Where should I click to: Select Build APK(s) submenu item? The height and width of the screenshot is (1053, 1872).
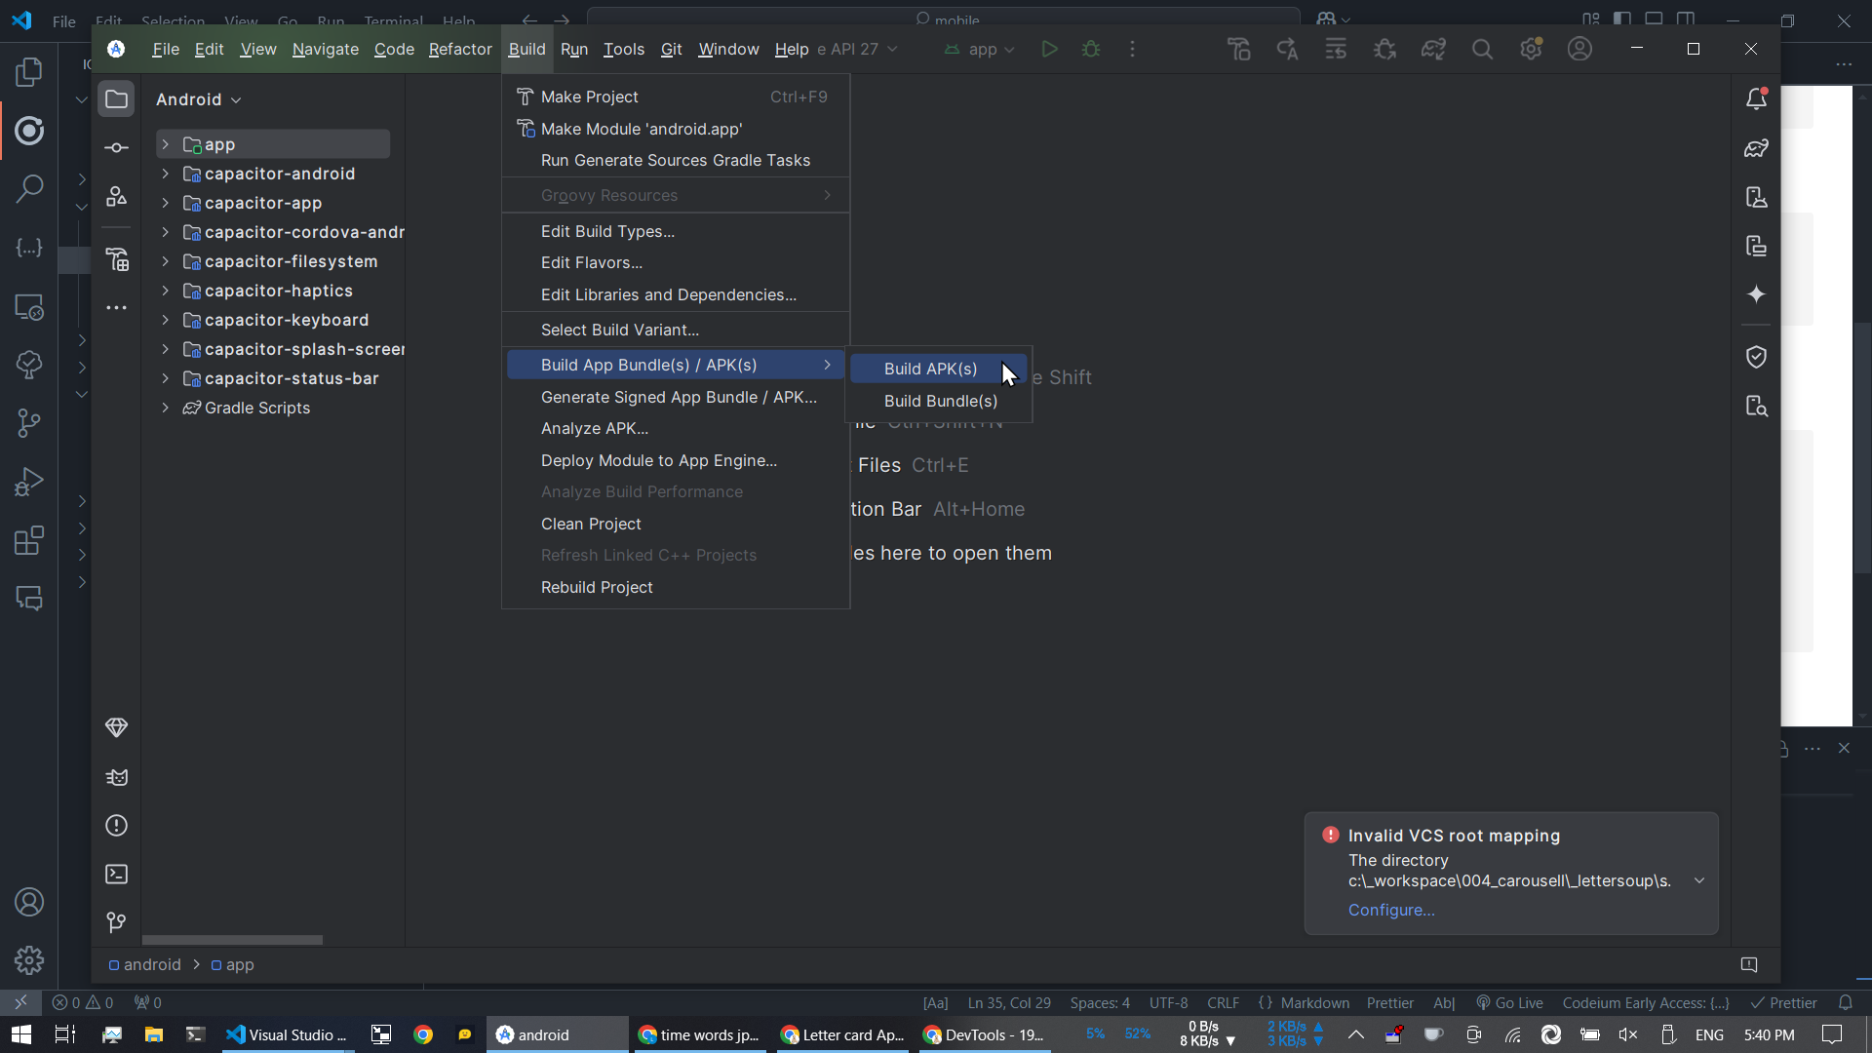(x=930, y=369)
